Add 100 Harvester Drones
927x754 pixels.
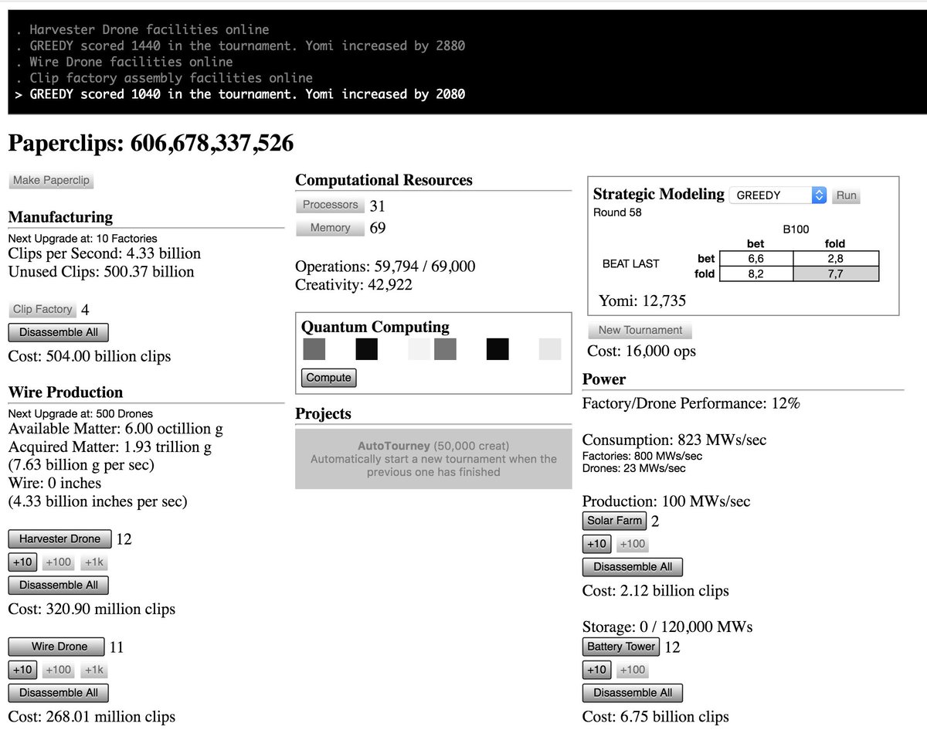(58, 562)
